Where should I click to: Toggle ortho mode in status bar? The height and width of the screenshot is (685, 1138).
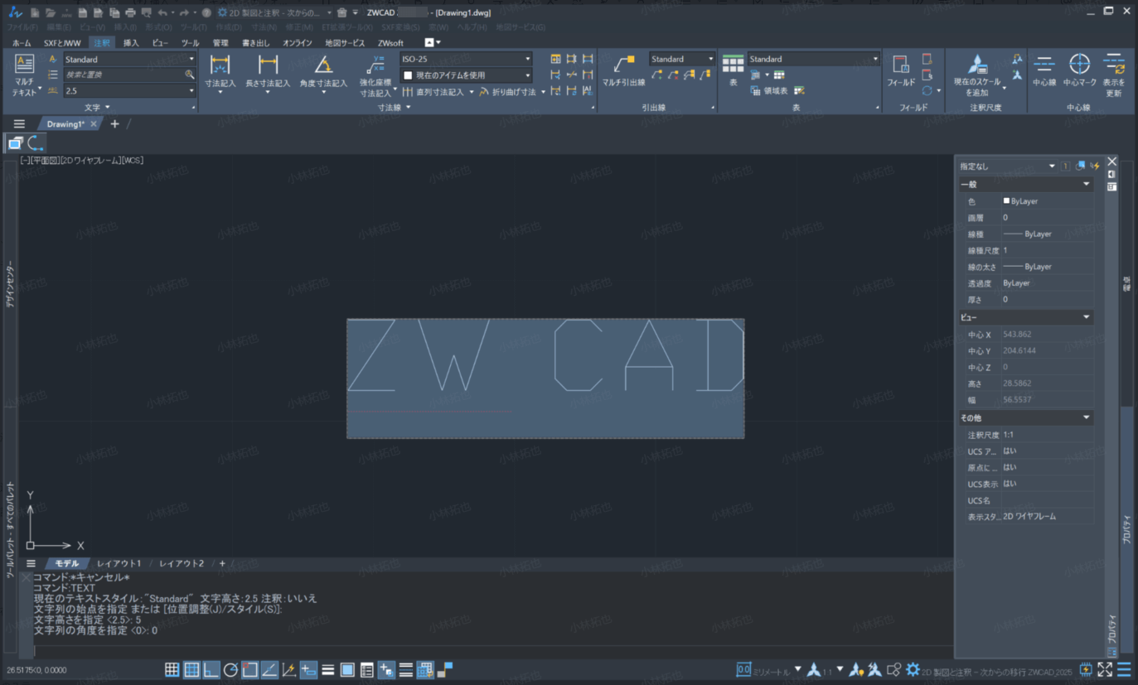211,669
